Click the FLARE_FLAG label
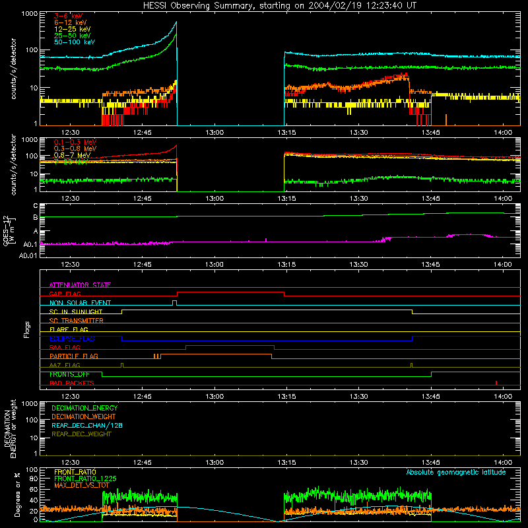This screenshot has width=528, height=528. [x=69, y=329]
